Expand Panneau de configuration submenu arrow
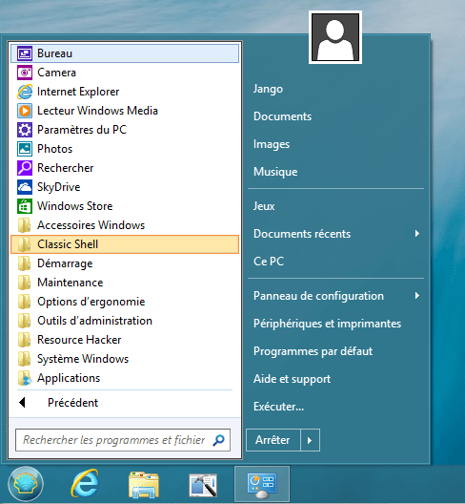This screenshot has width=465, height=504. (416, 295)
